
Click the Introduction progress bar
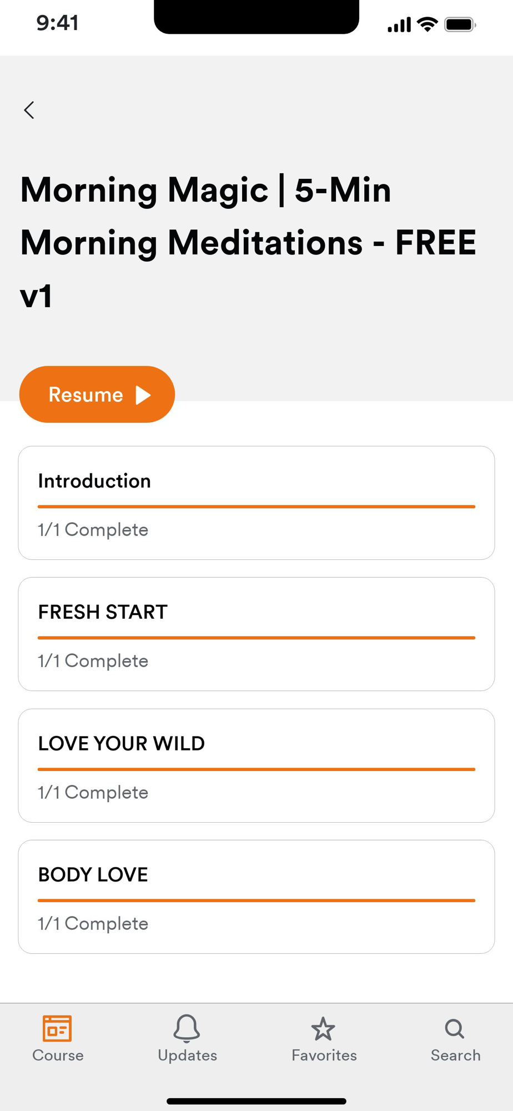256,507
